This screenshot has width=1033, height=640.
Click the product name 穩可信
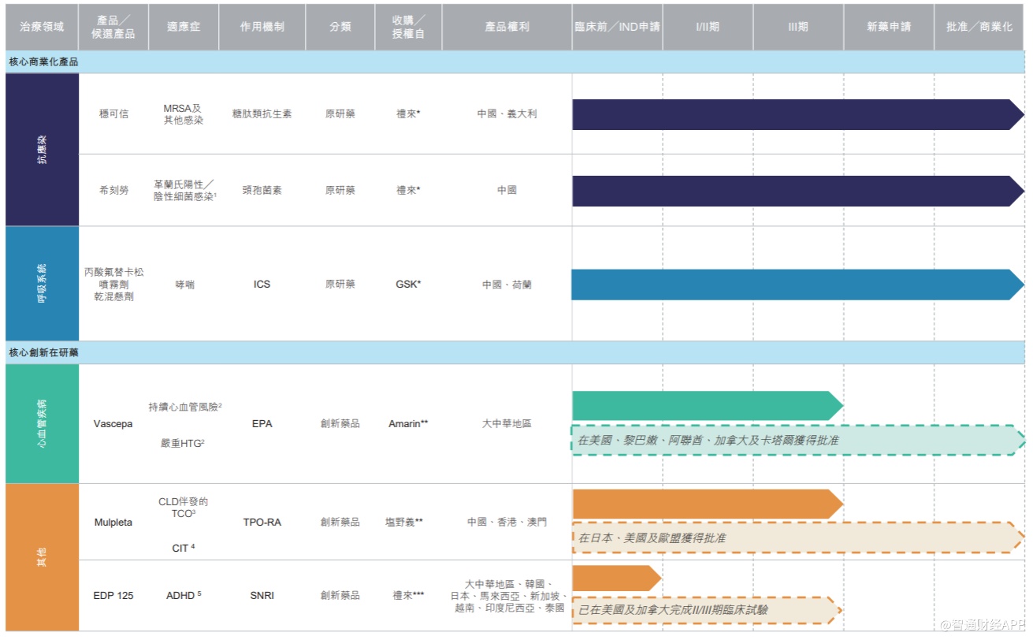(113, 113)
